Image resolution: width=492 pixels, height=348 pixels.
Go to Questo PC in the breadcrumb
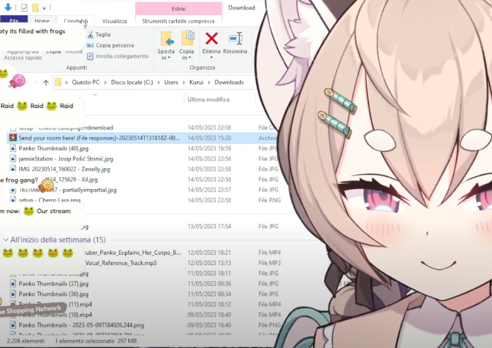click(86, 83)
